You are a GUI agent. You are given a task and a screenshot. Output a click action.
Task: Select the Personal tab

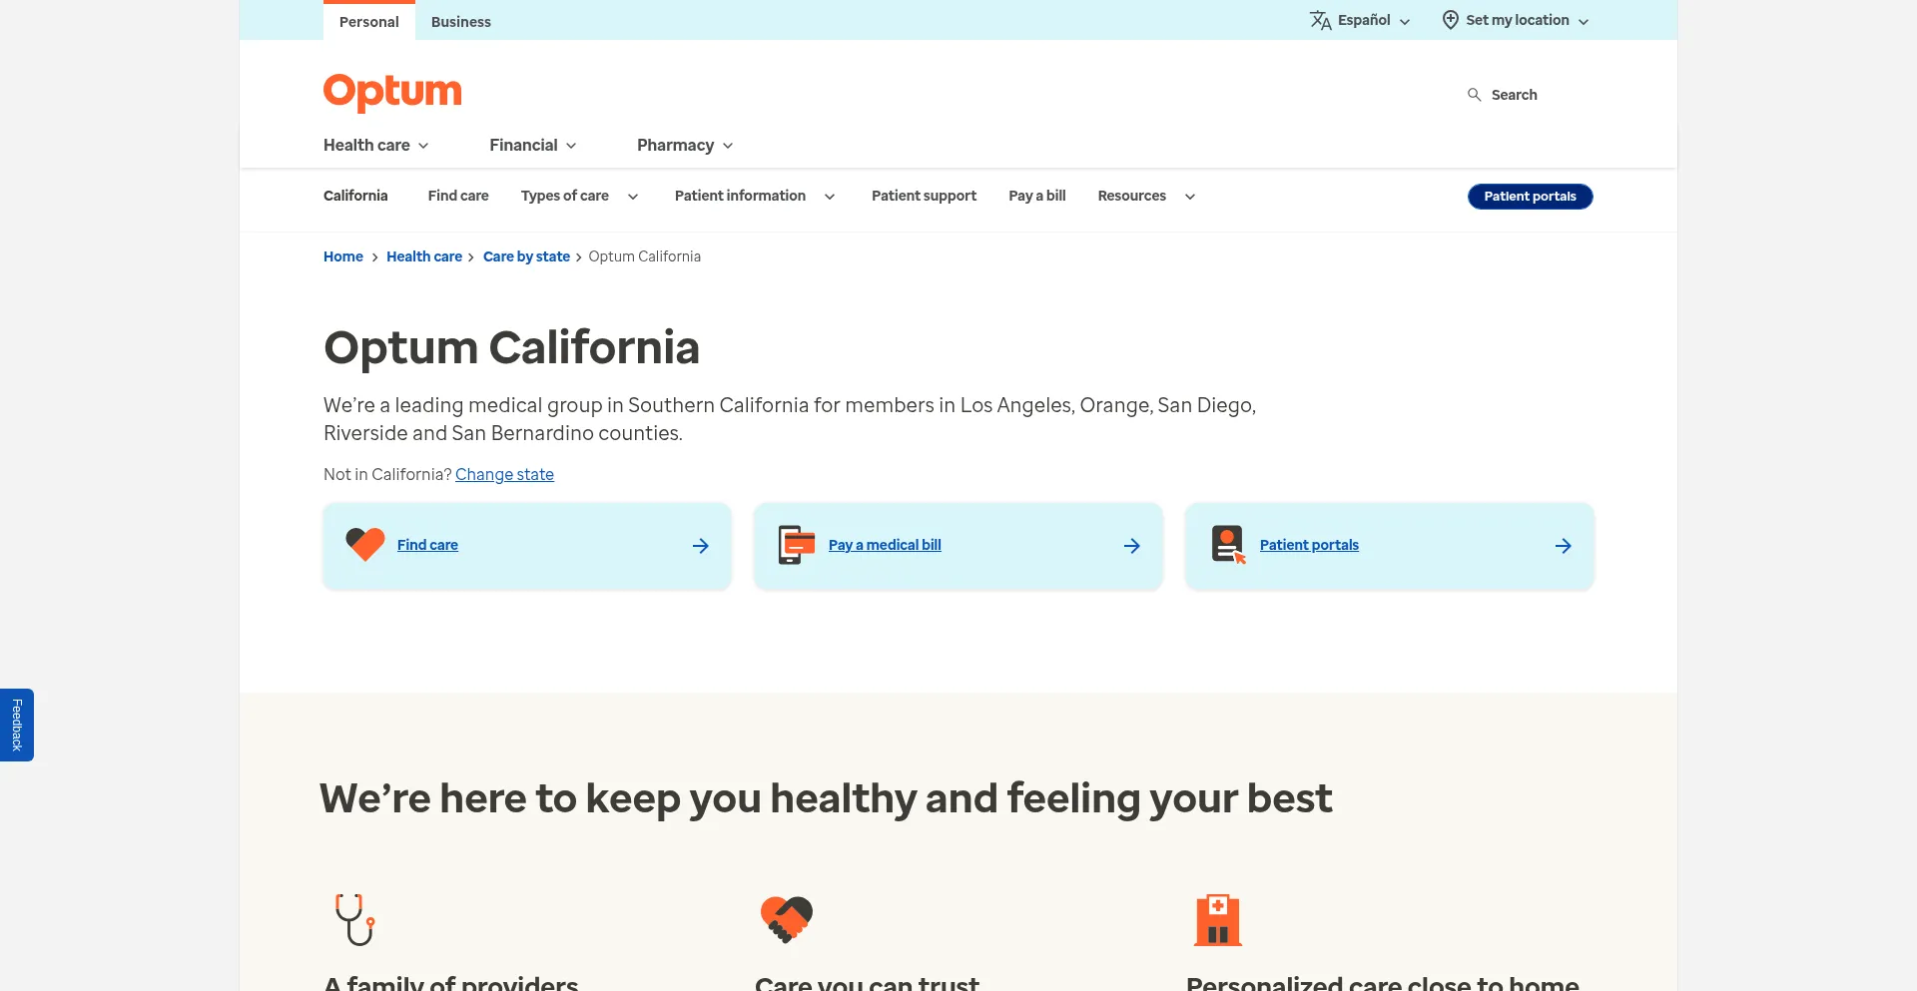[x=368, y=22]
